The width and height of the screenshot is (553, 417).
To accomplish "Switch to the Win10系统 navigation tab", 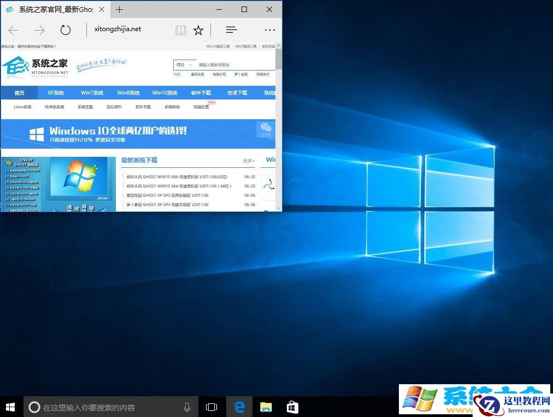I will tap(164, 92).
